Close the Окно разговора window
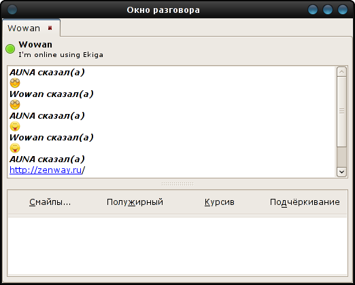Viewport: 355px width, 285px height. 343,9
